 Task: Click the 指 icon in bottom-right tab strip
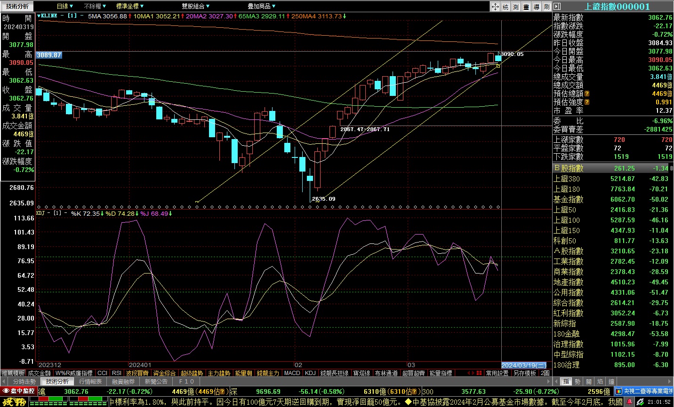(567, 382)
